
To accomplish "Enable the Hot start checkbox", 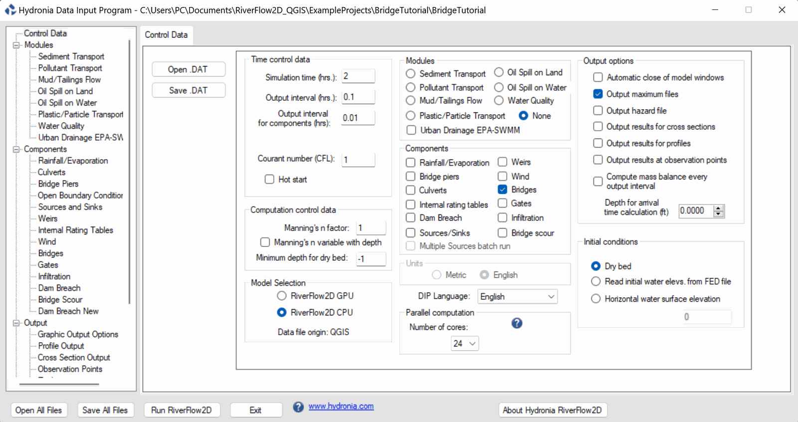I will tap(269, 180).
